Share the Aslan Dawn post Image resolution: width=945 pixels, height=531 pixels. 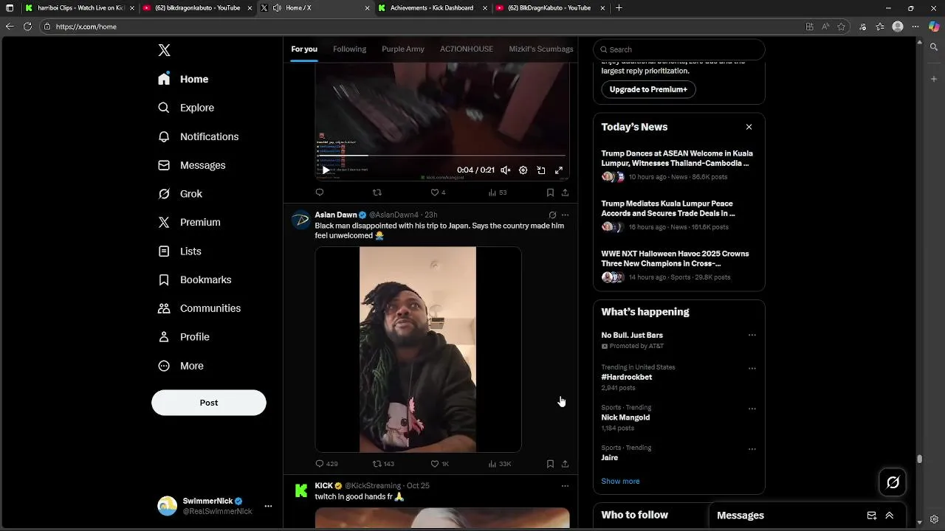click(565, 464)
